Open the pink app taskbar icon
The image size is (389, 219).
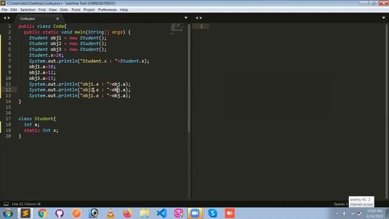179,214
